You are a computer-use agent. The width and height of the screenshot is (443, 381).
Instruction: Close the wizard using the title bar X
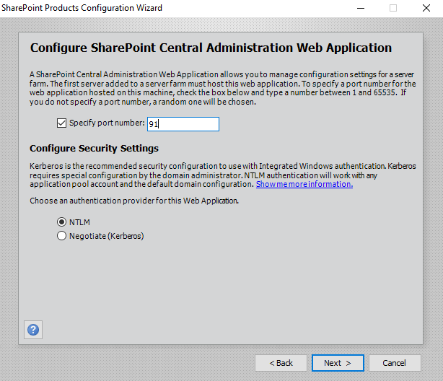tap(426, 8)
